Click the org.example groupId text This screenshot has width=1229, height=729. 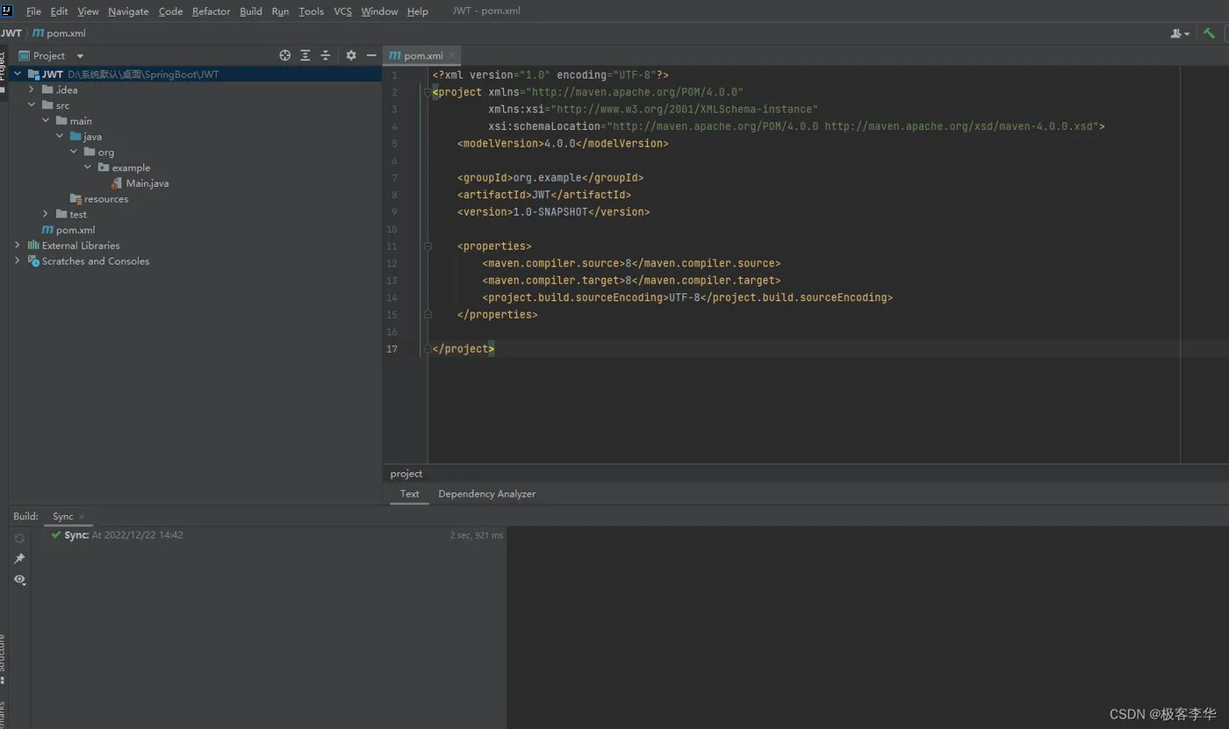[x=547, y=178]
